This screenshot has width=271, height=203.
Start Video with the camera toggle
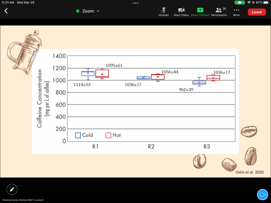(181, 12)
